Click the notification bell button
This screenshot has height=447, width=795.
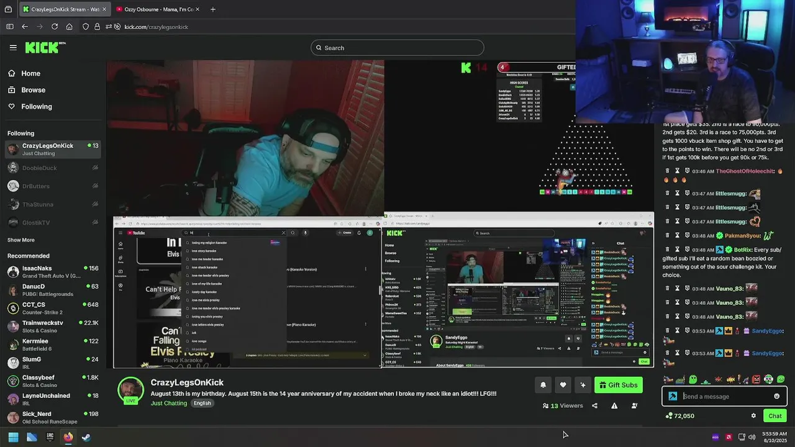543,385
